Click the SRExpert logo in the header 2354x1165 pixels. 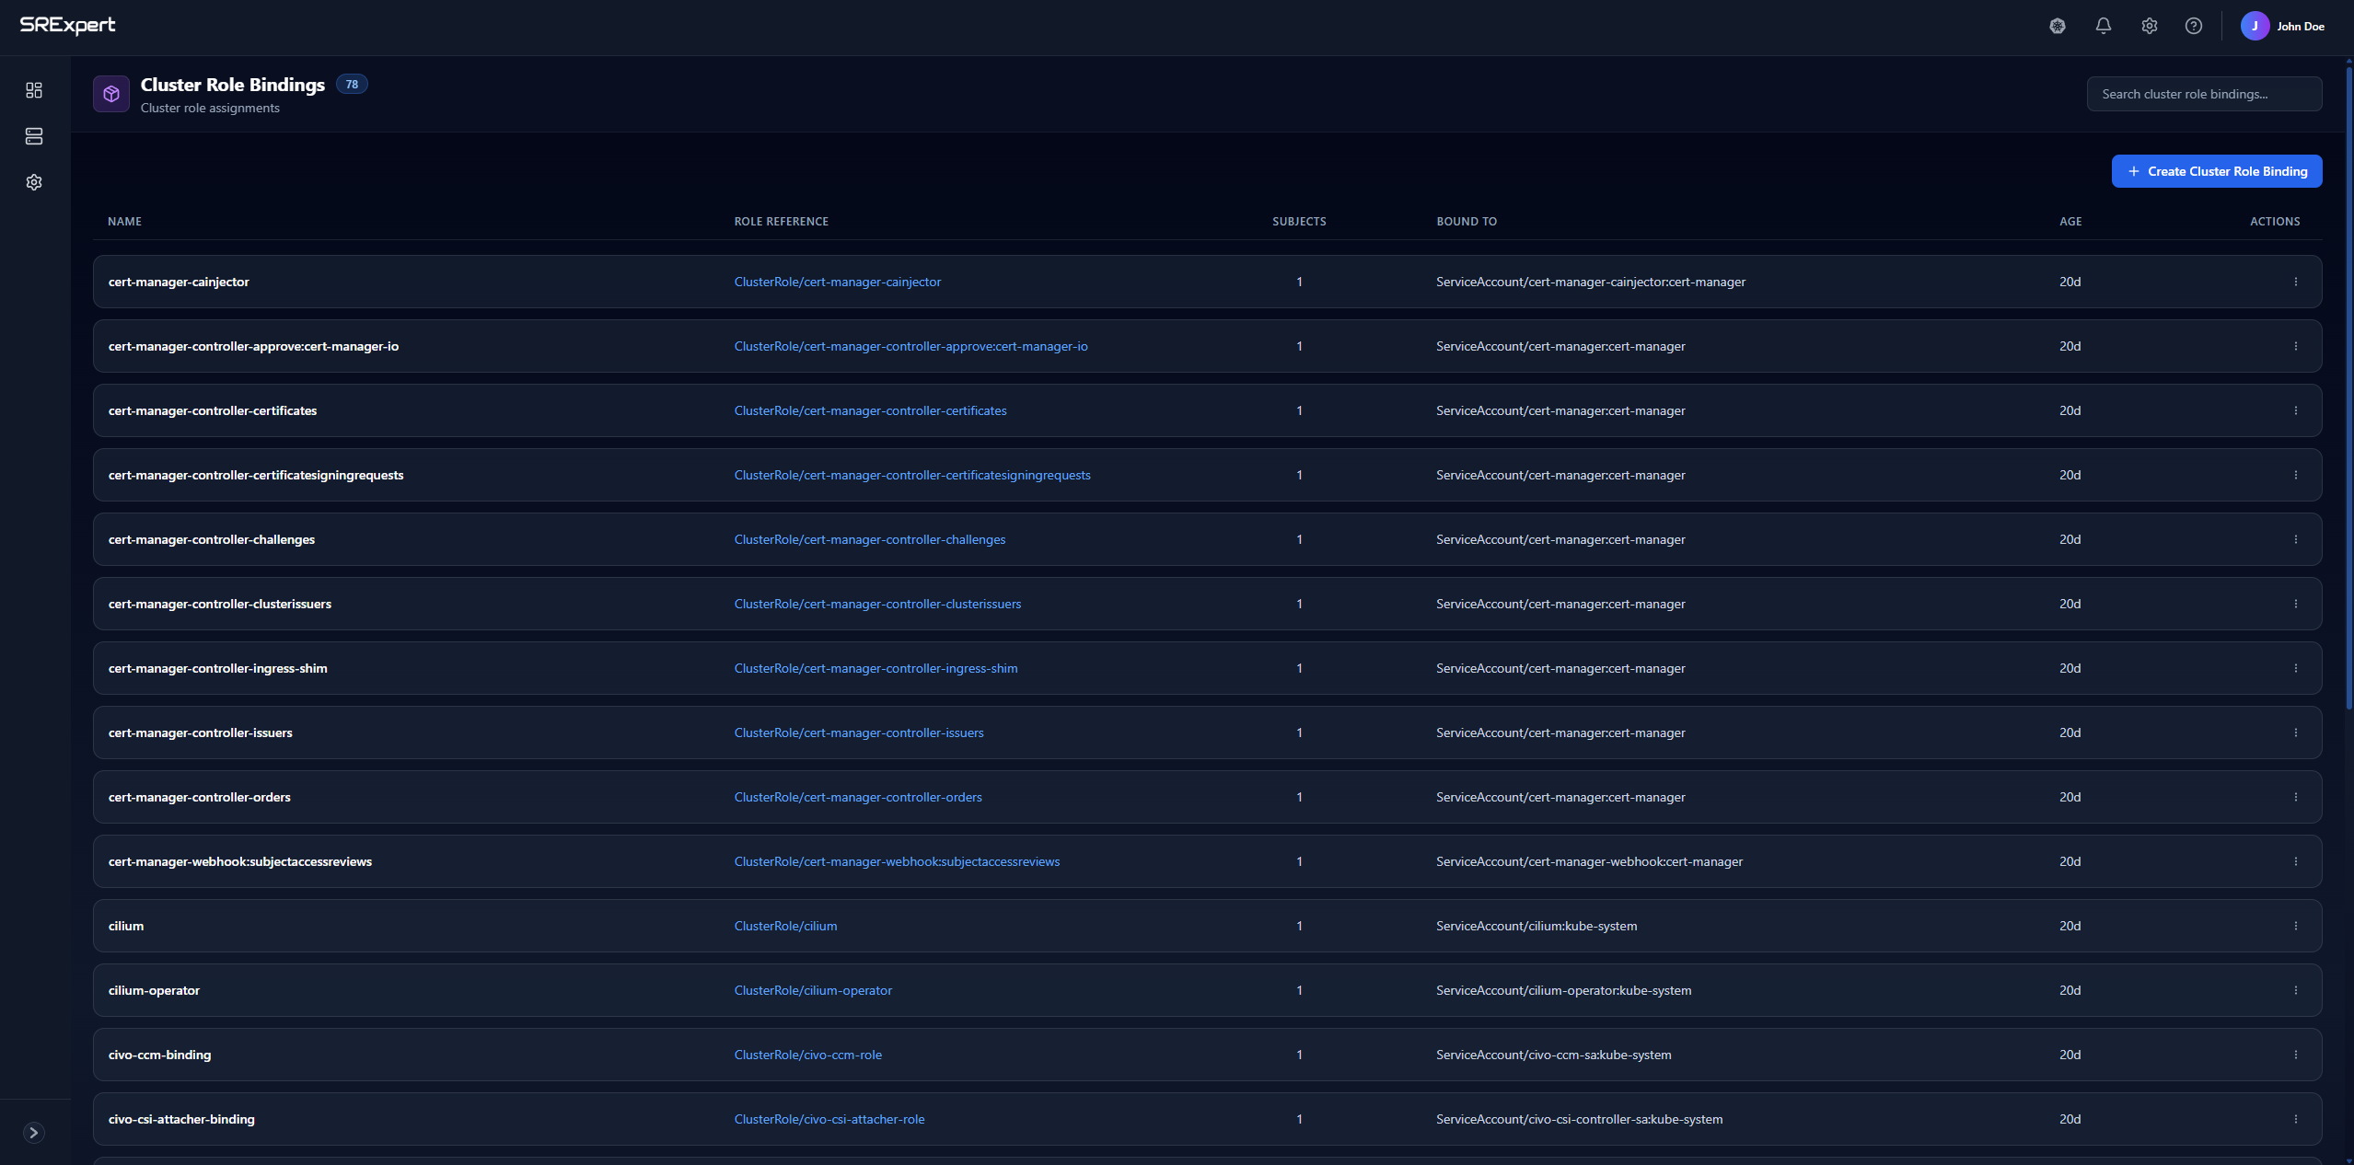pos(68,25)
